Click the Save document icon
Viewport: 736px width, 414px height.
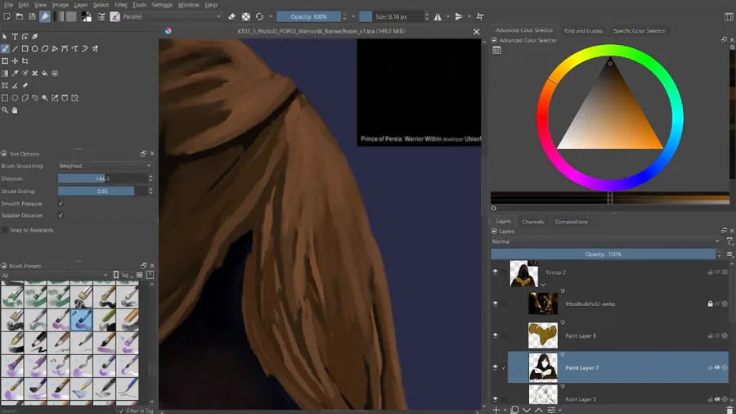32,16
